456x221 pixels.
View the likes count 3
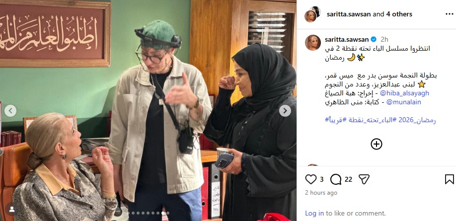tap(322, 179)
